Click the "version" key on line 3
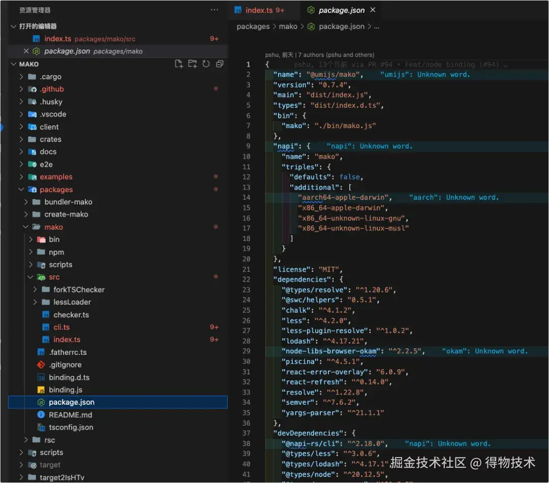Image resolution: width=549 pixels, height=483 pixels. click(x=292, y=85)
